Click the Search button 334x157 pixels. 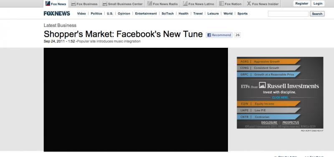[317, 14]
